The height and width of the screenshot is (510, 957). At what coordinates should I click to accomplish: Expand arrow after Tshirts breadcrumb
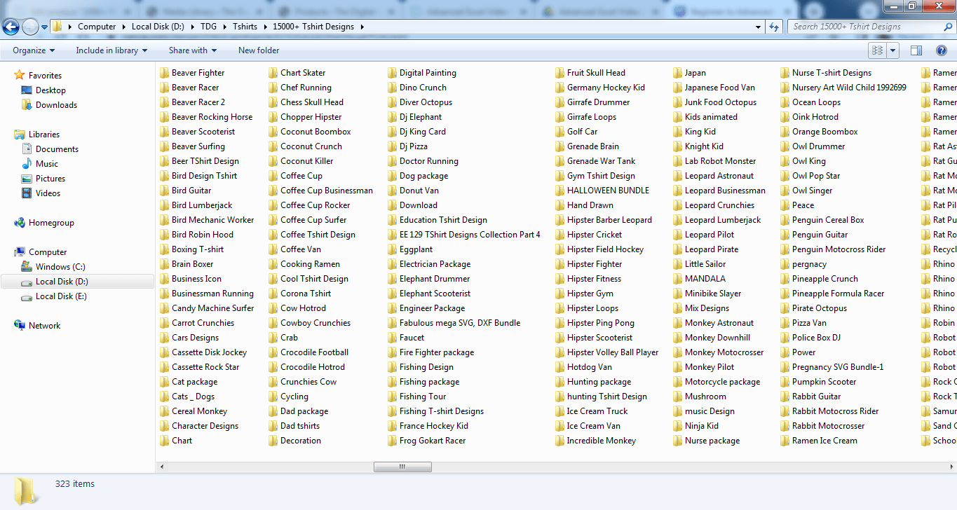click(x=265, y=27)
